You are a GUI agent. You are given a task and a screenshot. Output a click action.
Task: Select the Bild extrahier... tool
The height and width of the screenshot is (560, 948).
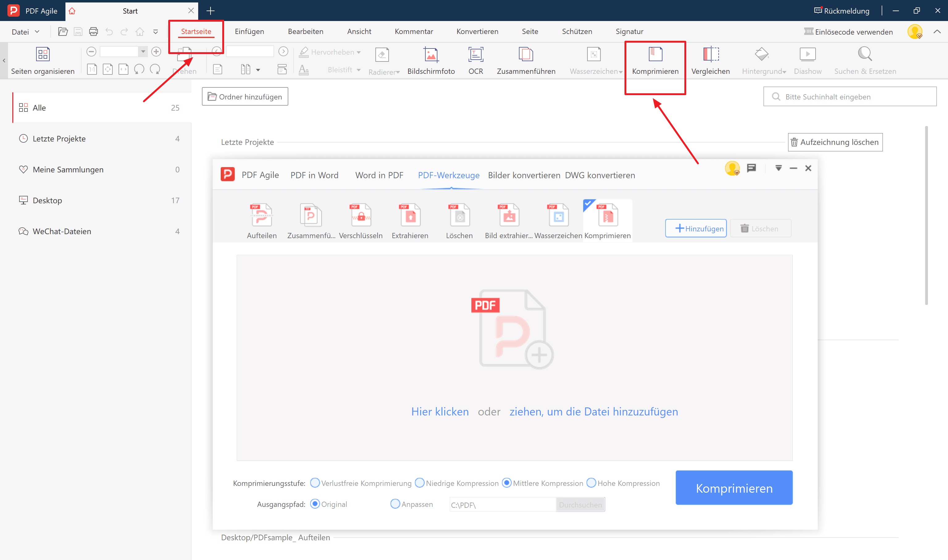tap(509, 221)
